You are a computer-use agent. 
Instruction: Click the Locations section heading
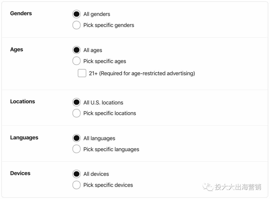click(x=22, y=101)
